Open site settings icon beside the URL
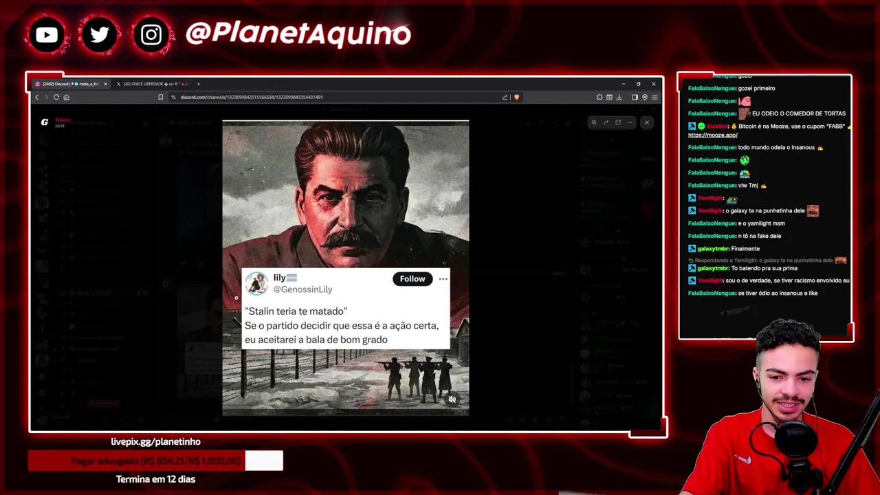This screenshot has width=880, height=495. click(173, 97)
